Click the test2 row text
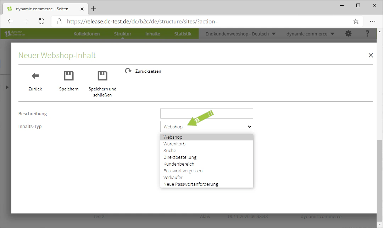This screenshot has width=383, height=228. [x=99, y=217]
